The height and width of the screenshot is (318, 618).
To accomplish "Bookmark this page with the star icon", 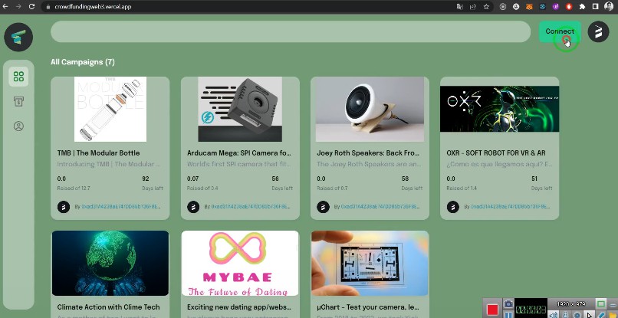I will 486,6.
